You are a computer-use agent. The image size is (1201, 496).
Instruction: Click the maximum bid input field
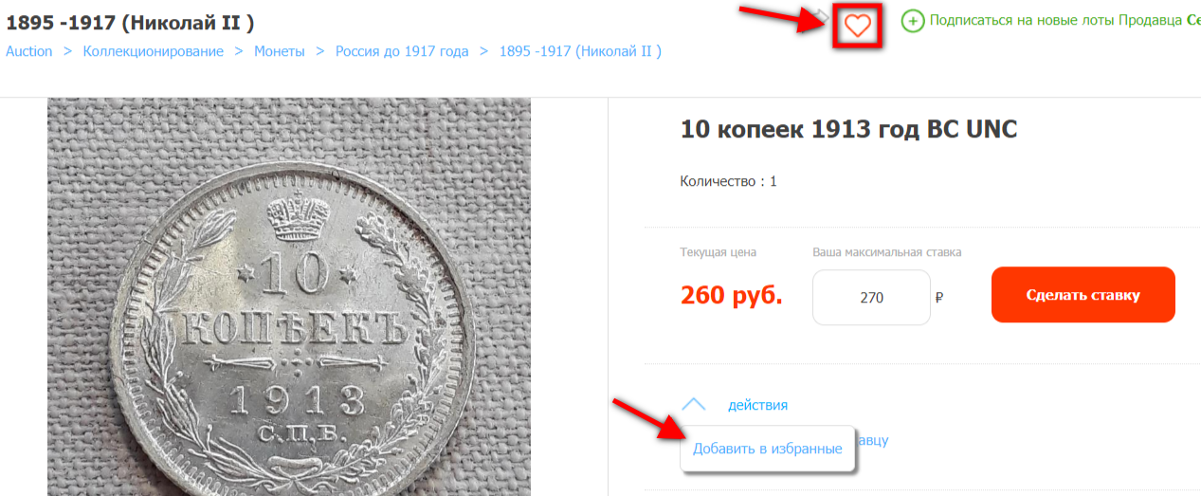[871, 298]
